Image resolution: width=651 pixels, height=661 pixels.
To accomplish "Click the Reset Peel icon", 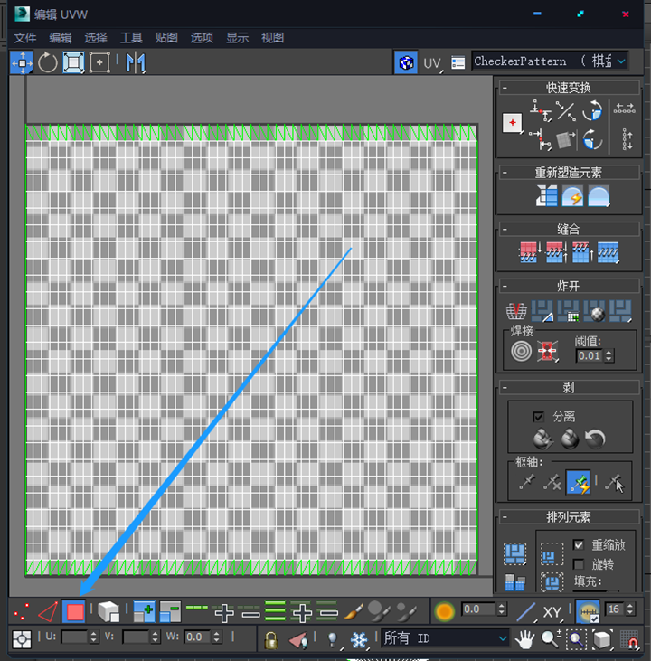I will [595, 439].
